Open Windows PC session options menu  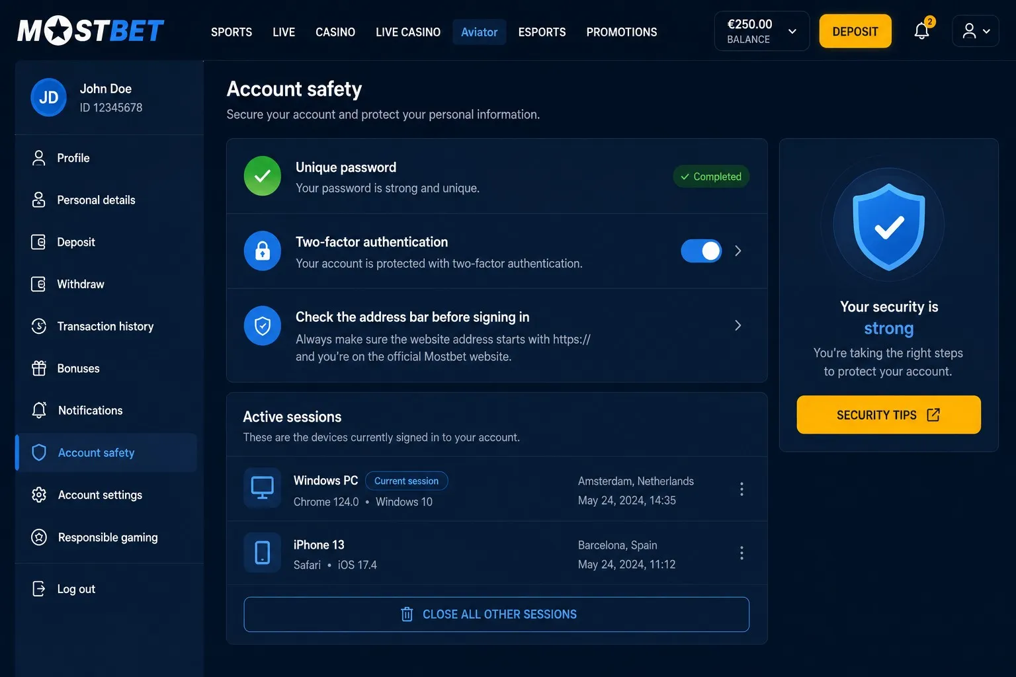pyautogui.click(x=741, y=489)
